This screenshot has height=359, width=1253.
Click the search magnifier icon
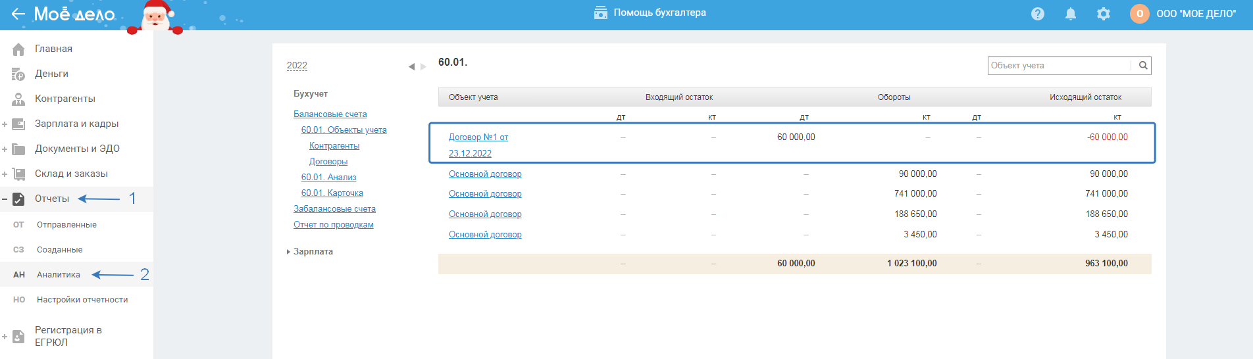click(x=1143, y=65)
